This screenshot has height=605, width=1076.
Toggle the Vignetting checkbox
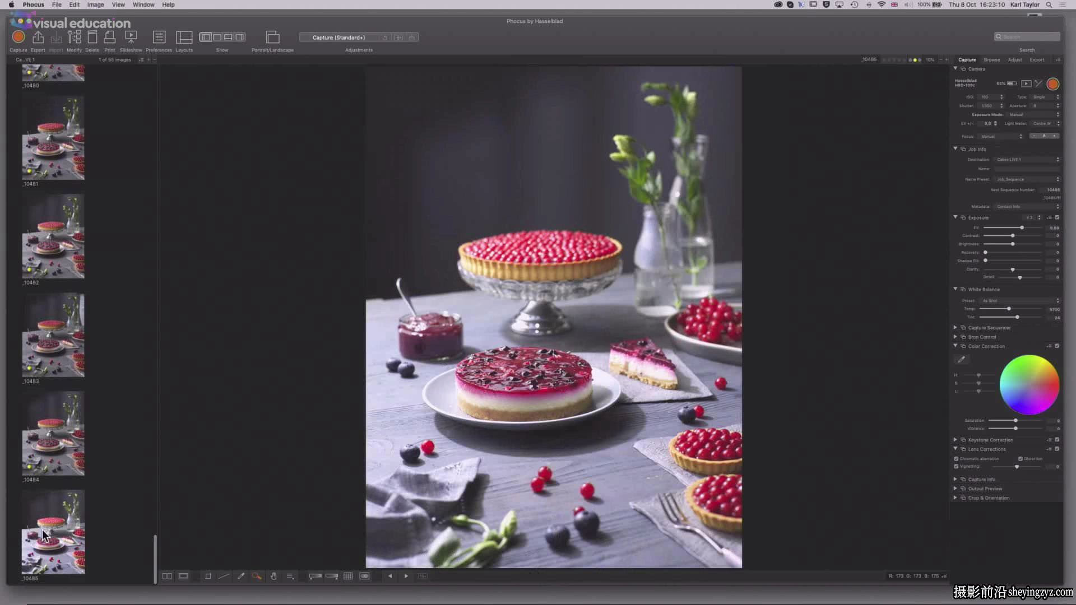[x=957, y=467]
